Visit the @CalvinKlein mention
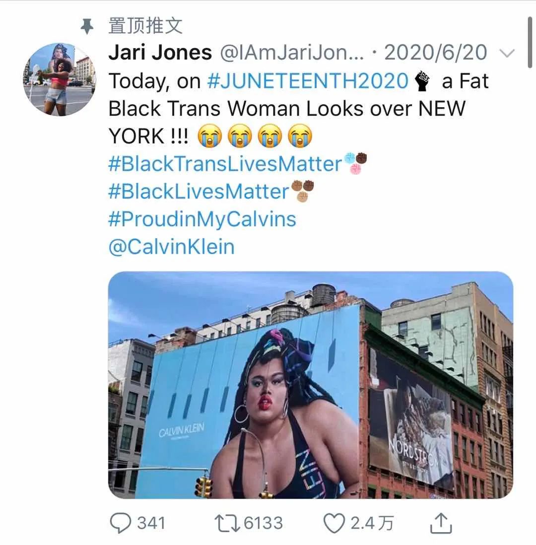Image resolution: width=536 pixels, height=545 pixels. (x=172, y=247)
